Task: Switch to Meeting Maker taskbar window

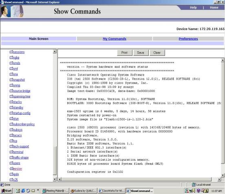Action: click(x=55, y=191)
